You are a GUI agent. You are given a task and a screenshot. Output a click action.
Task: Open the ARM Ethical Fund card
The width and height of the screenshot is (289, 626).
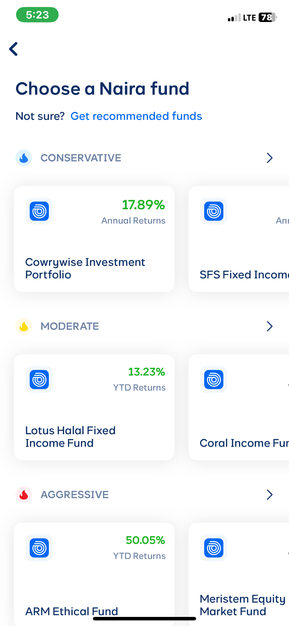[94, 573]
